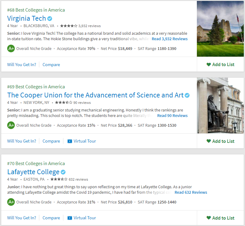Click the '#68 Best Colleges in America' ranking

pyautogui.click(x=36, y=10)
